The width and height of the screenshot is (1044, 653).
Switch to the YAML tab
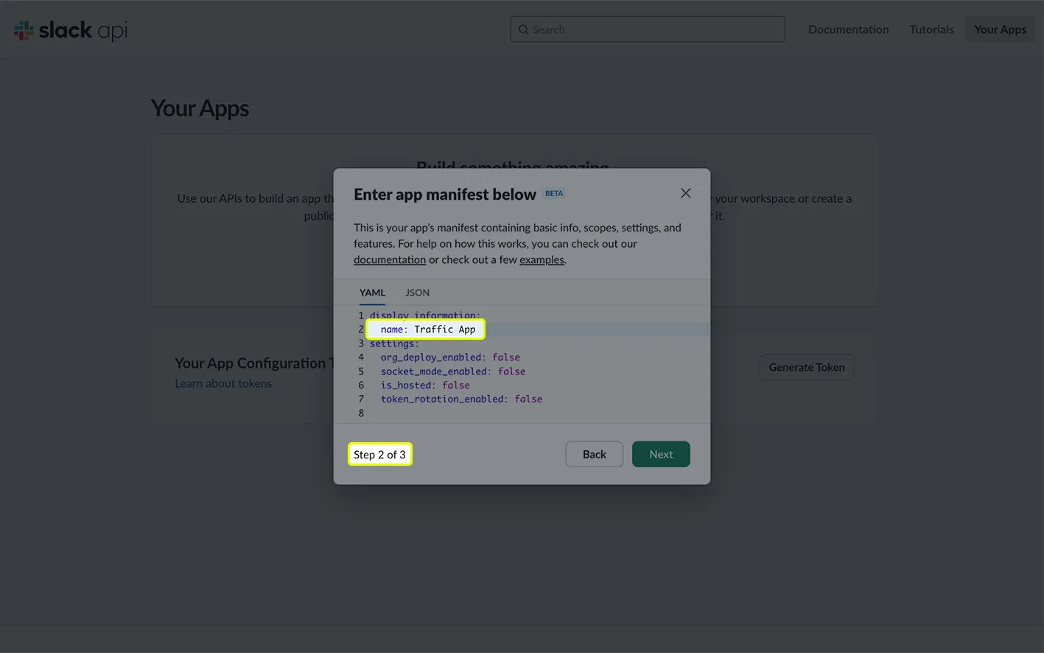click(x=372, y=293)
